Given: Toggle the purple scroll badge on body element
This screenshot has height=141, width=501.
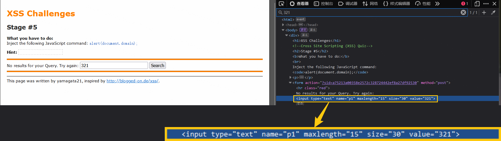Looking at the screenshot, I should coord(303,30).
